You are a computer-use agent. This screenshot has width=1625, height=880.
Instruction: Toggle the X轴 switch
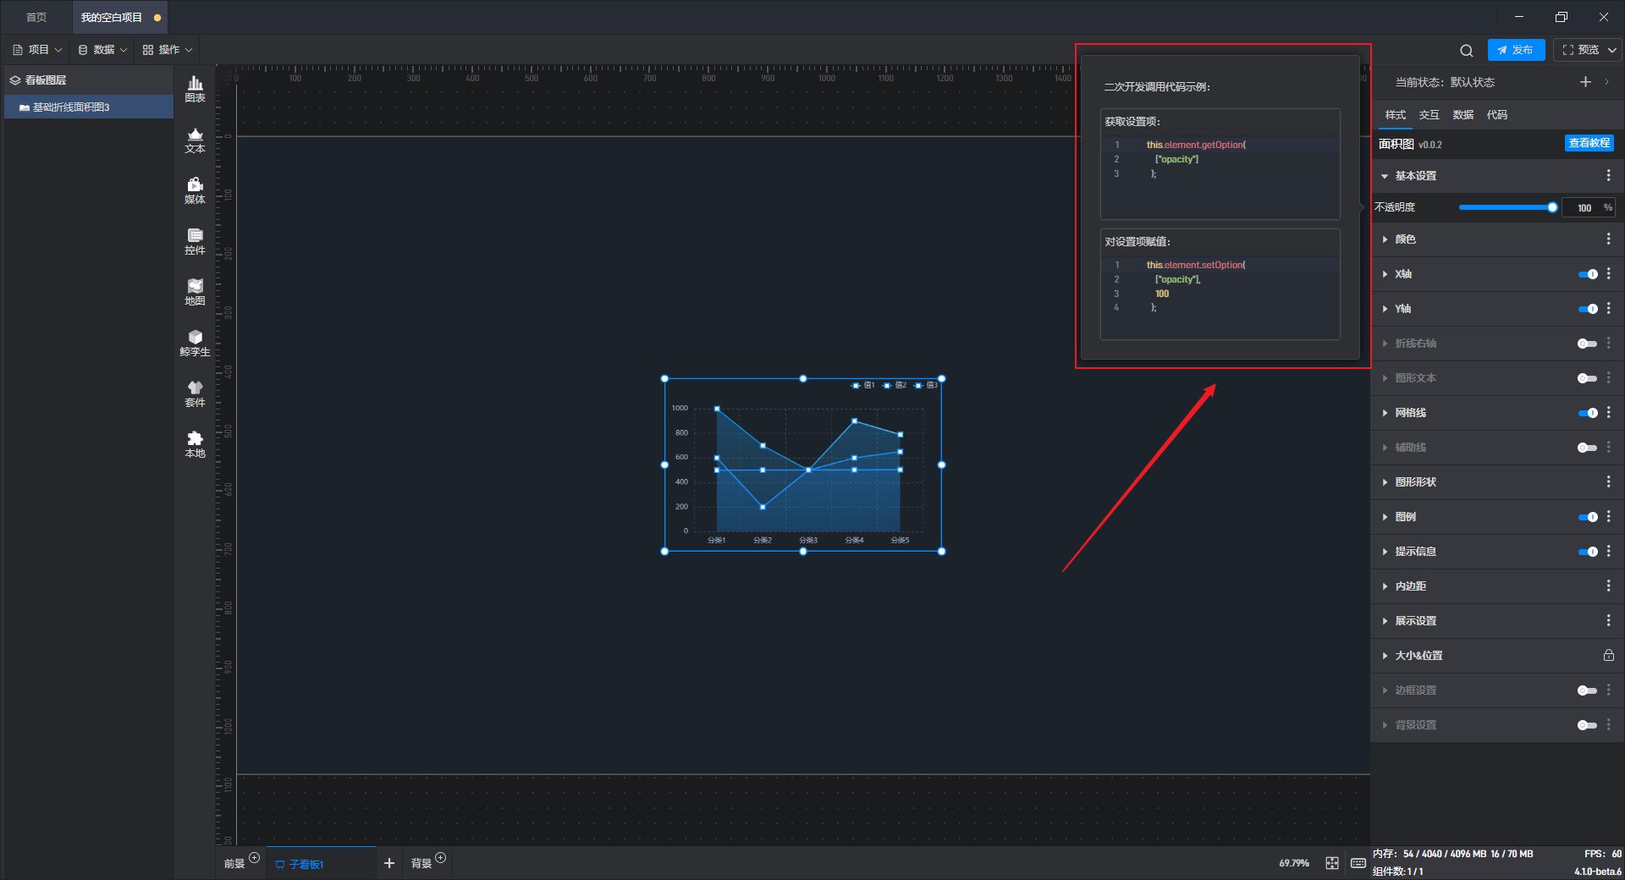pos(1588,274)
